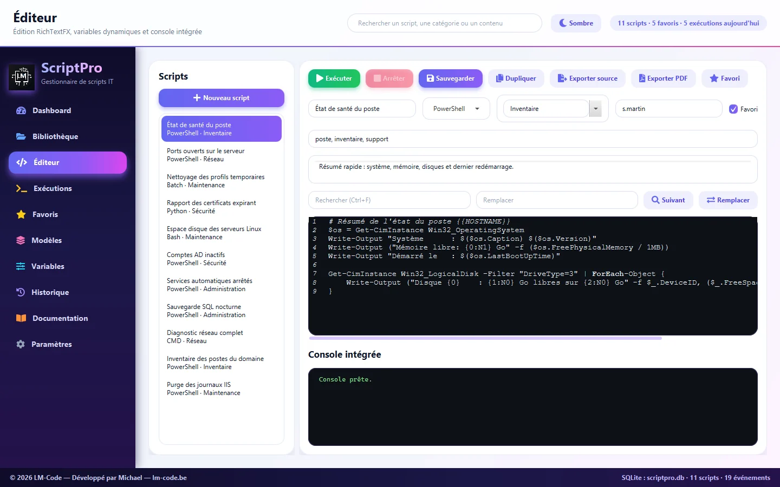Go to Exécutions in the sidebar
Screen dimensions: 780x487
[x=68, y=188]
